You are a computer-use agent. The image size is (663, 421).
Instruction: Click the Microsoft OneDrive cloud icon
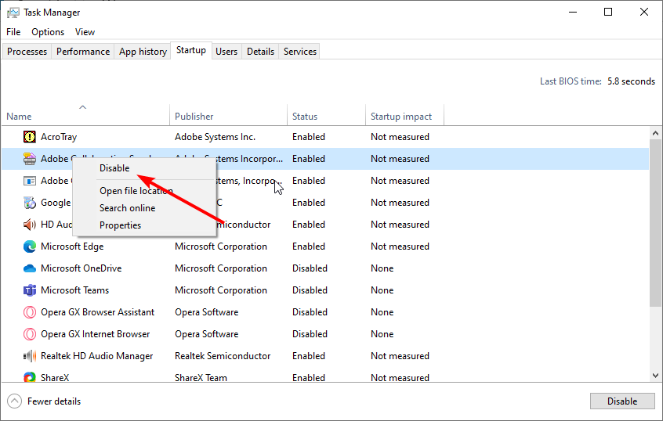coord(30,268)
